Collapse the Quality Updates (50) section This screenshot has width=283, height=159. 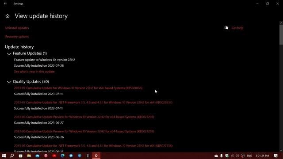click(9, 82)
